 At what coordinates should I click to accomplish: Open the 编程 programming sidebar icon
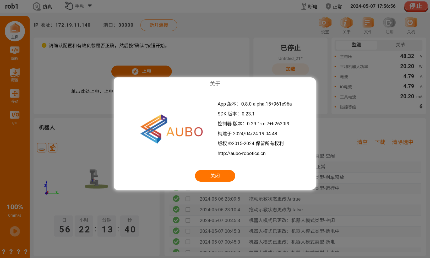[15, 53]
